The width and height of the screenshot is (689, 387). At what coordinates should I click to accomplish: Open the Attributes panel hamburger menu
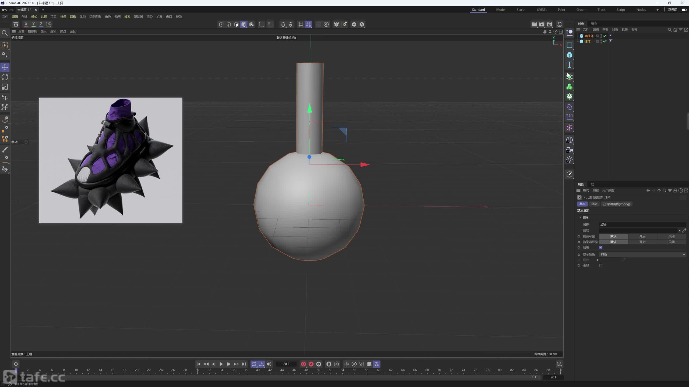pyautogui.click(x=578, y=191)
